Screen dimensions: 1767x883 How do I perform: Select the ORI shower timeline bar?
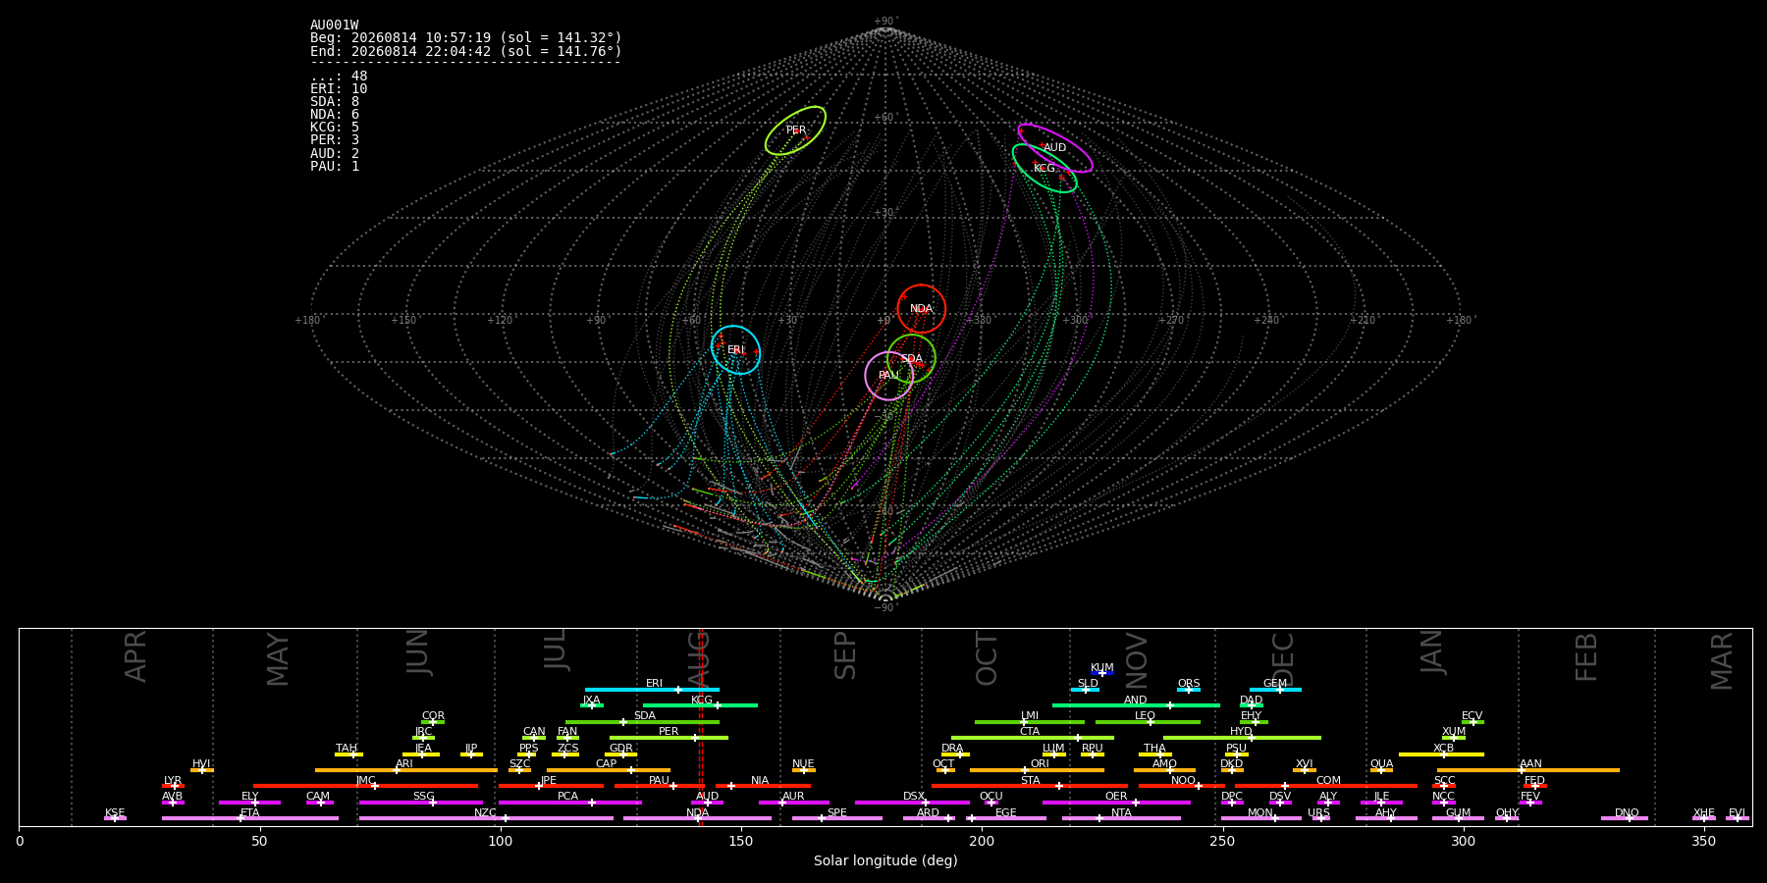tap(1037, 770)
